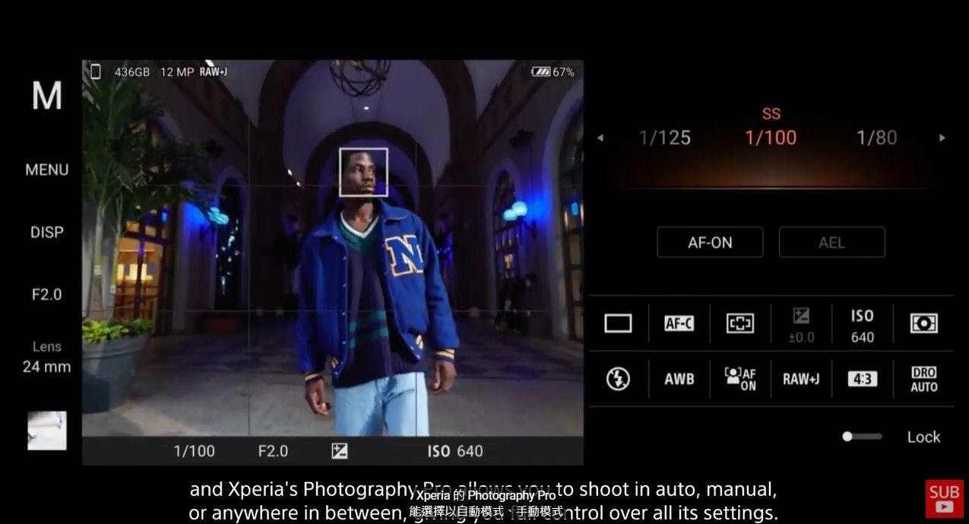The image size is (969, 524).
Task: Tap the SS label above shutter speeds
Action: (x=771, y=114)
